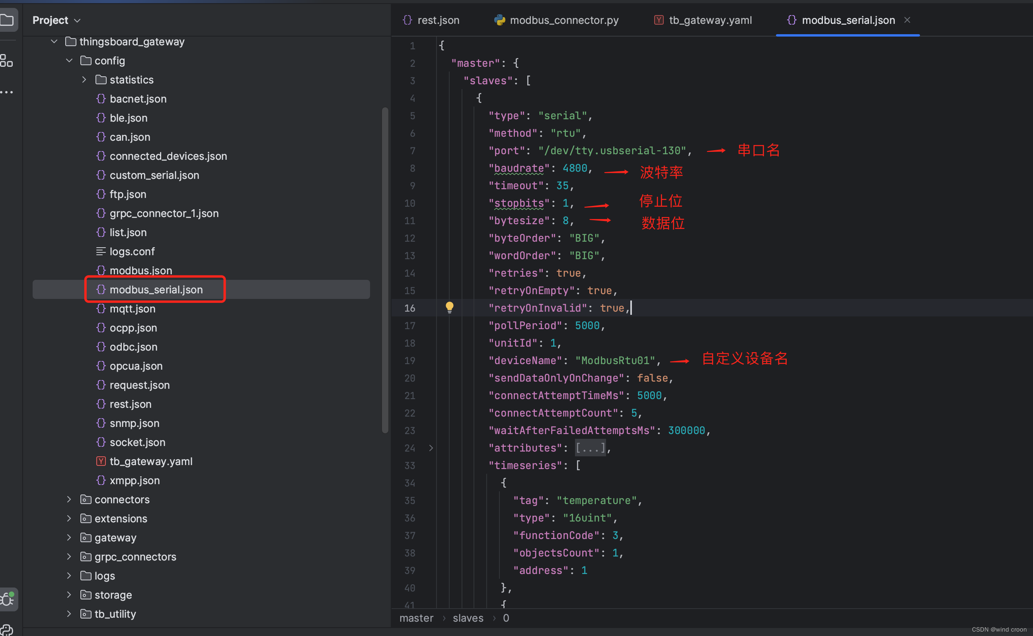Open xmpp.json file
Image resolution: width=1033 pixels, height=636 pixels.
point(134,480)
